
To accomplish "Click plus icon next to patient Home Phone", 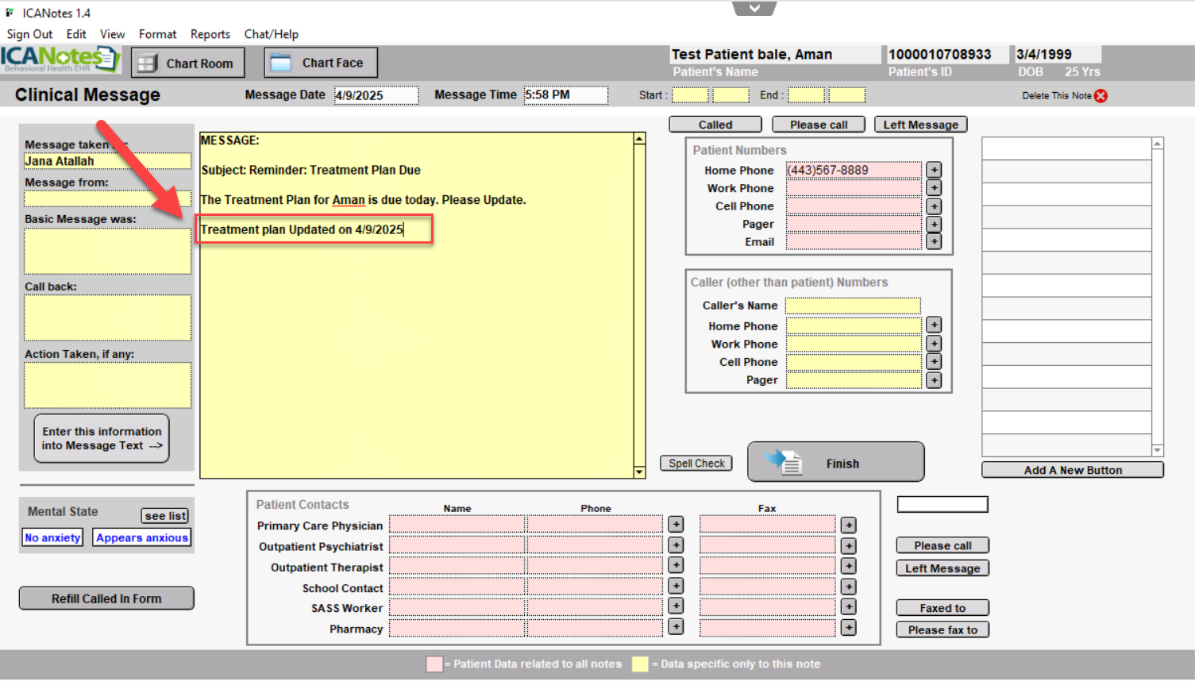I will [934, 170].
